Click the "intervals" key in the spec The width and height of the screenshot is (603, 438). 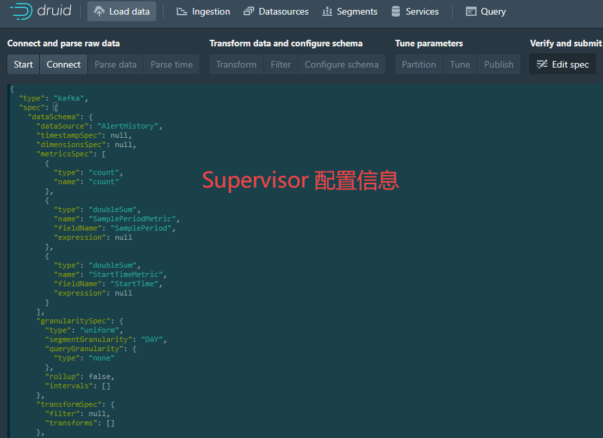(69, 386)
